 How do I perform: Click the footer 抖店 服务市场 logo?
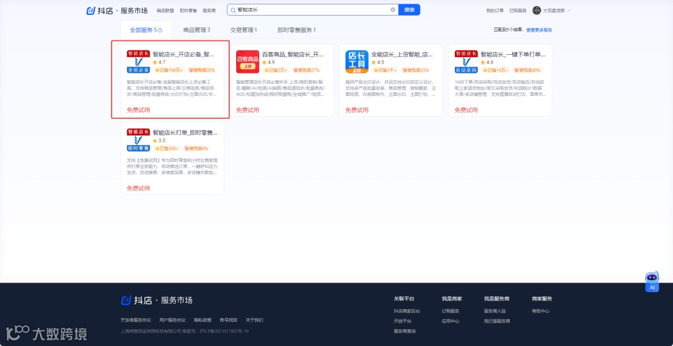pos(156,300)
